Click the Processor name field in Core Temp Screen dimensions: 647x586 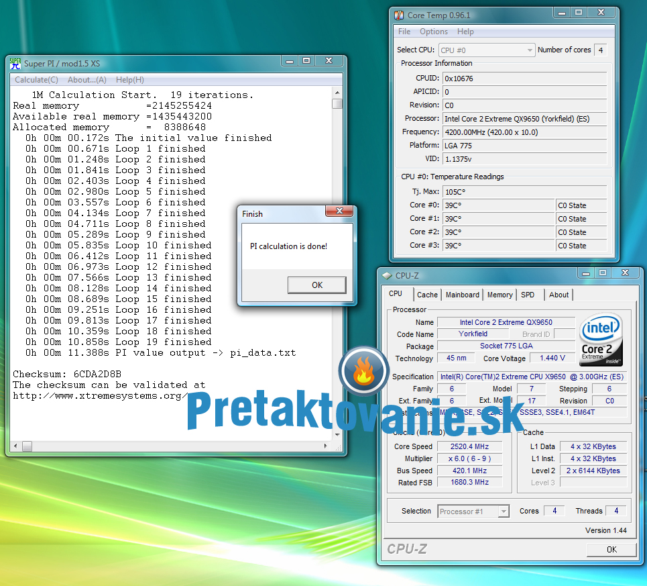pos(524,119)
